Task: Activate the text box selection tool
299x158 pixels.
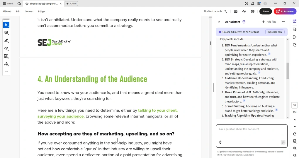Action: 6,56
